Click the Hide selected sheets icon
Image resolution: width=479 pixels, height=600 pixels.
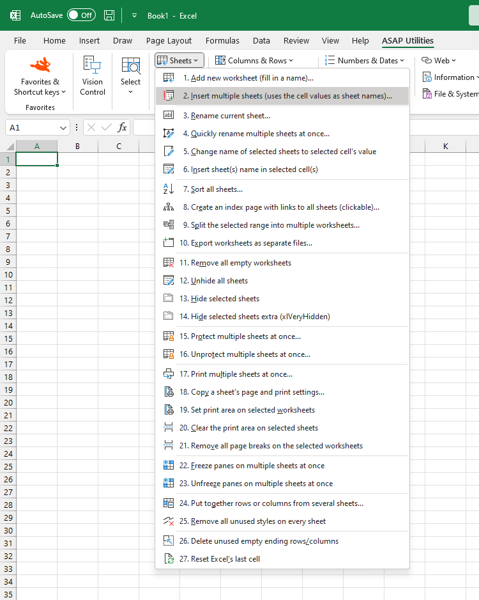(169, 298)
